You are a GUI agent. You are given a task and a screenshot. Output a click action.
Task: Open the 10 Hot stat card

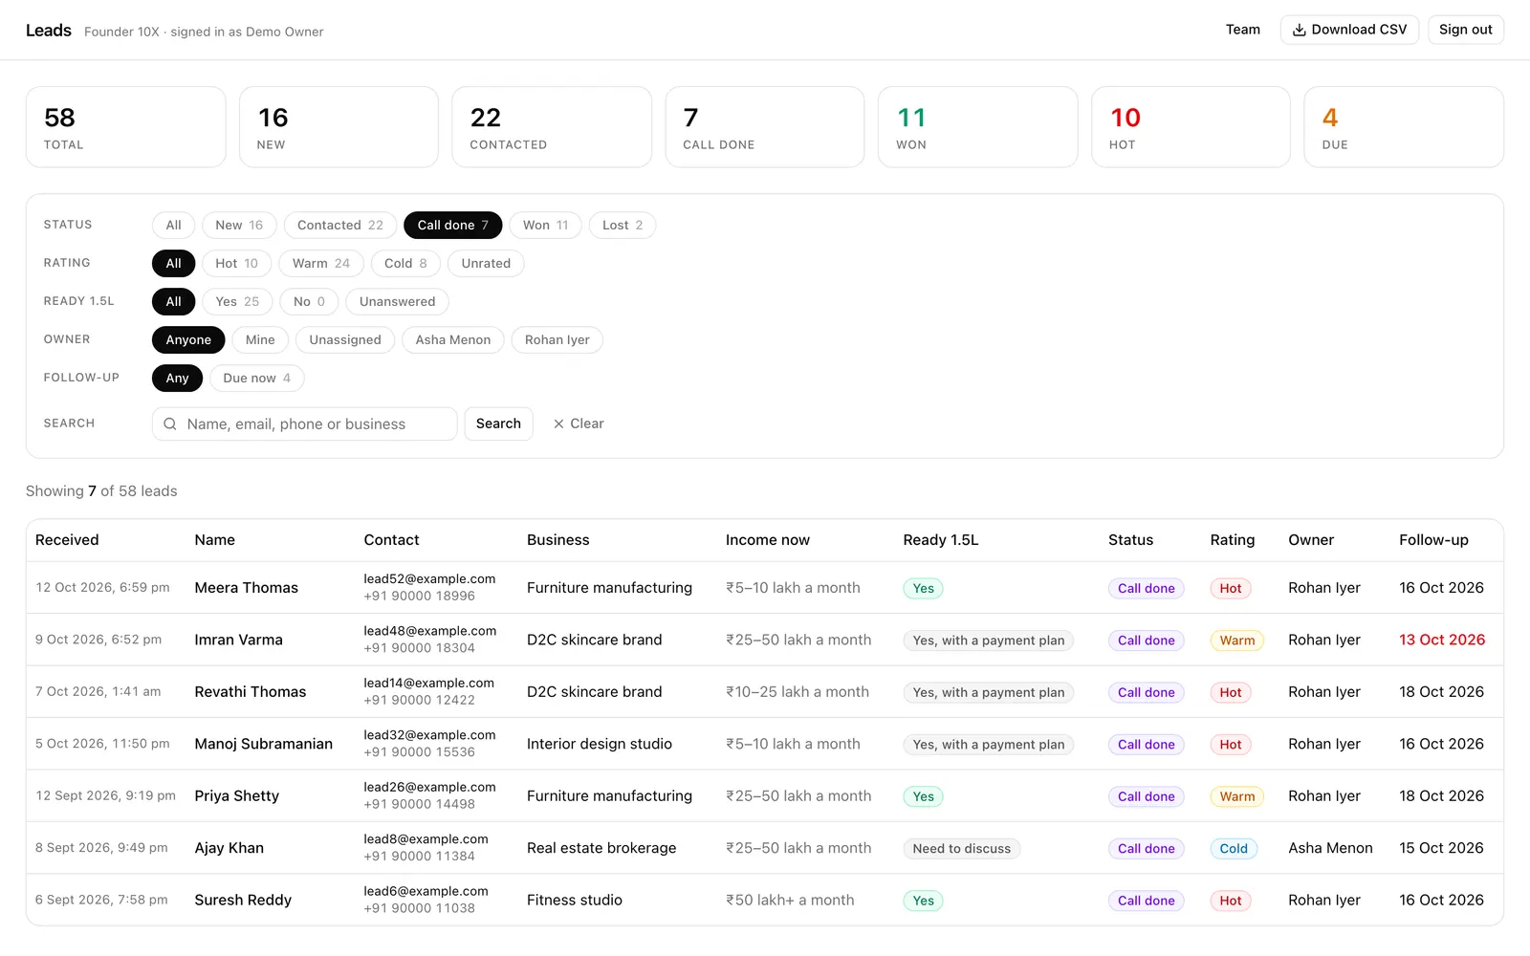tap(1191, 127)
